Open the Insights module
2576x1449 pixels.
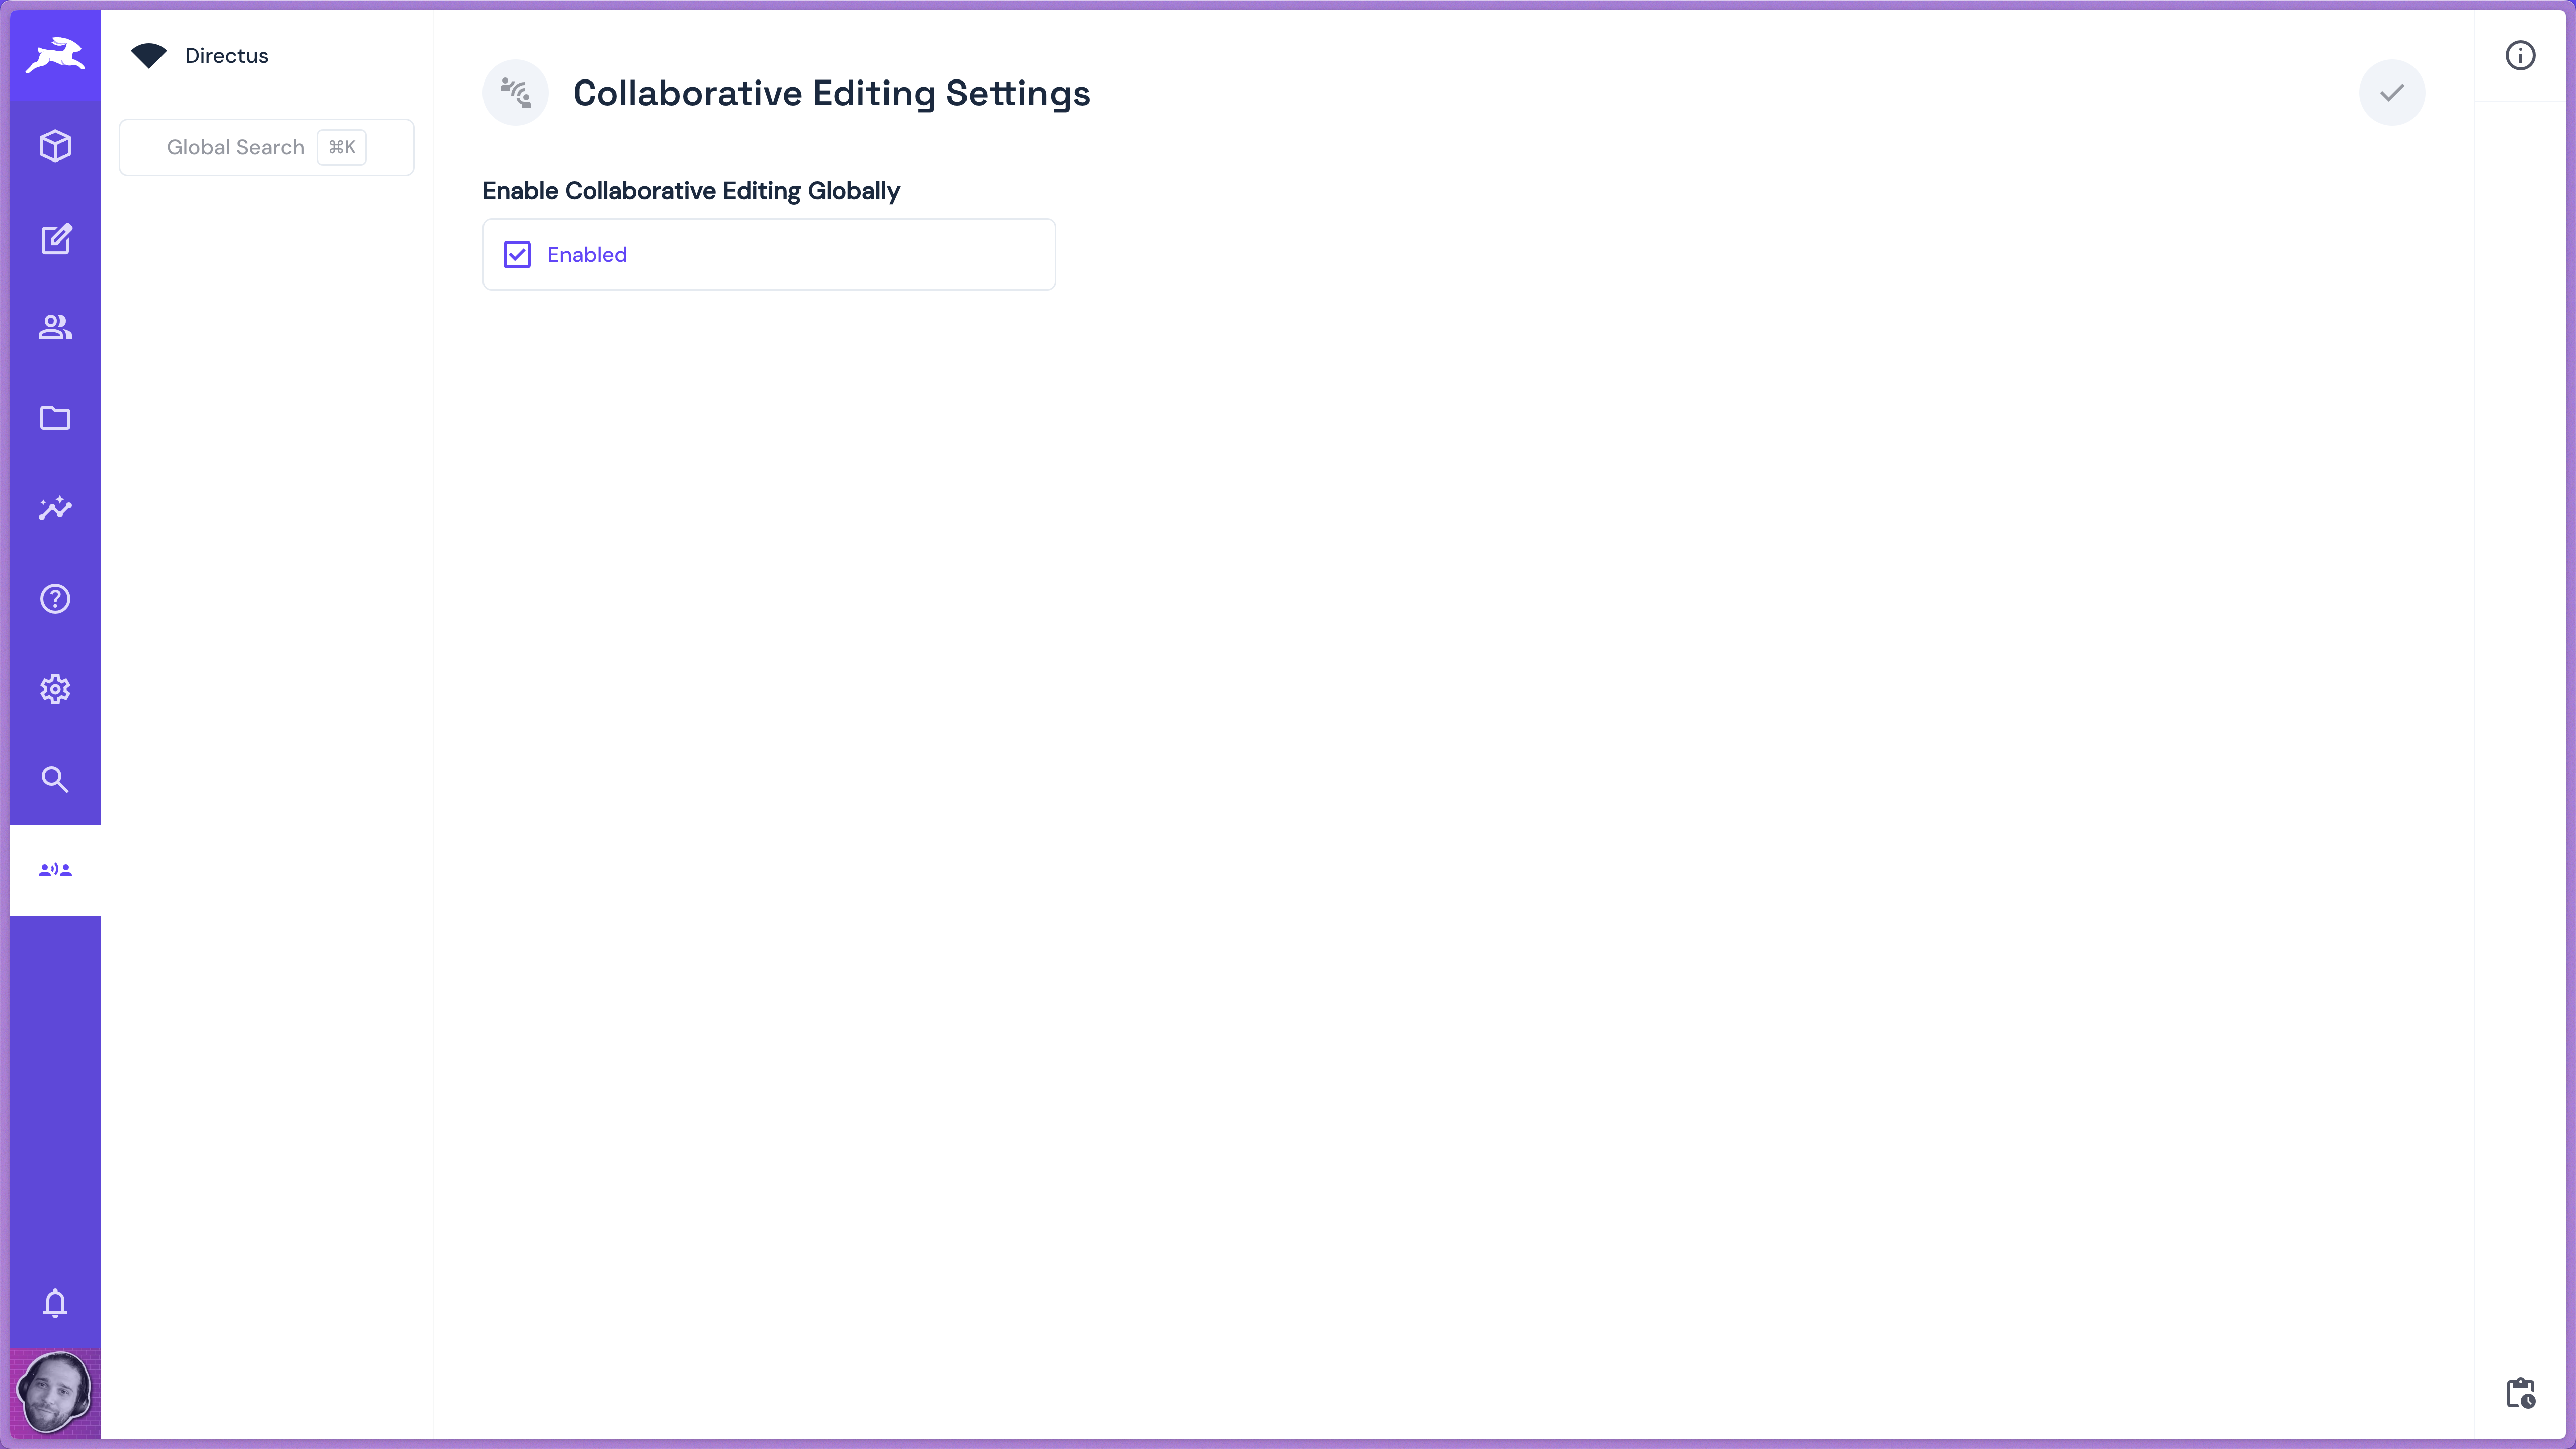[x=55, y=508]
